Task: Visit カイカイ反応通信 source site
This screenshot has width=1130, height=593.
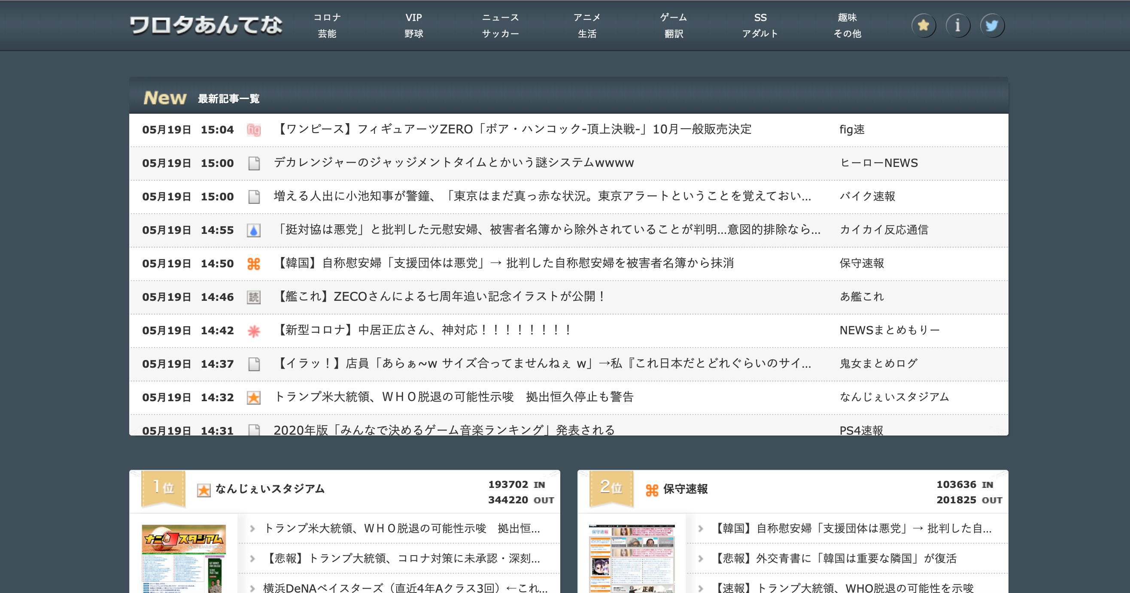Action: (x=884, y=230)
